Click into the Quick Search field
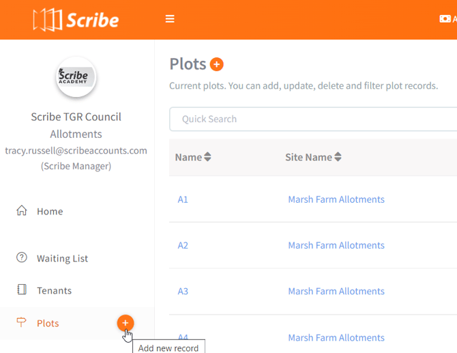457x353 pixels. 307,119
